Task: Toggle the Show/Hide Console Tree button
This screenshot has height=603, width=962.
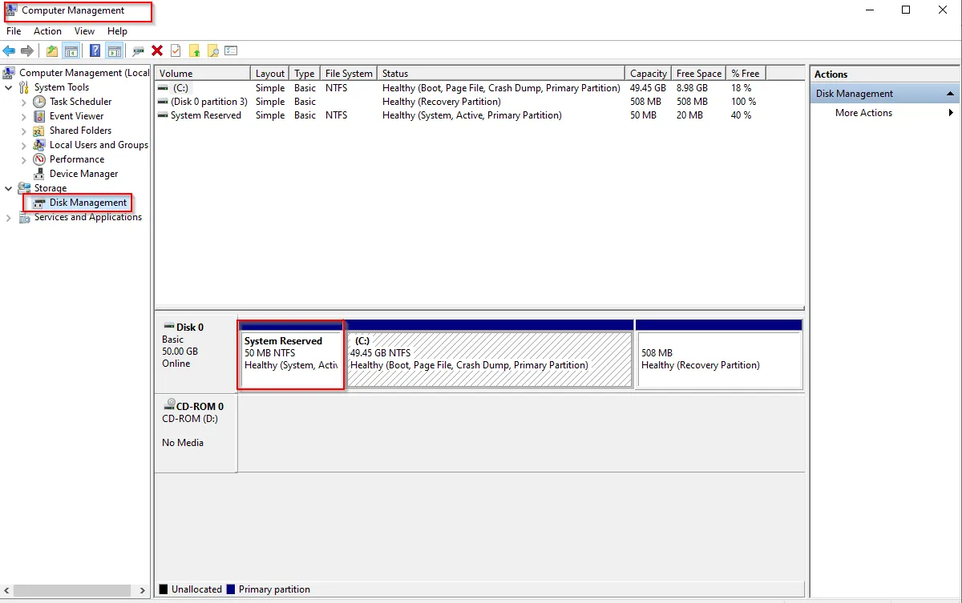Action: 71,51
